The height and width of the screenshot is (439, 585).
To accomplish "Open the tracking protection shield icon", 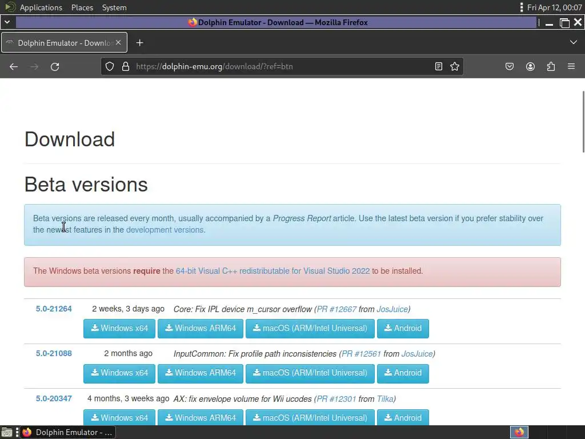I will [109, 66].
